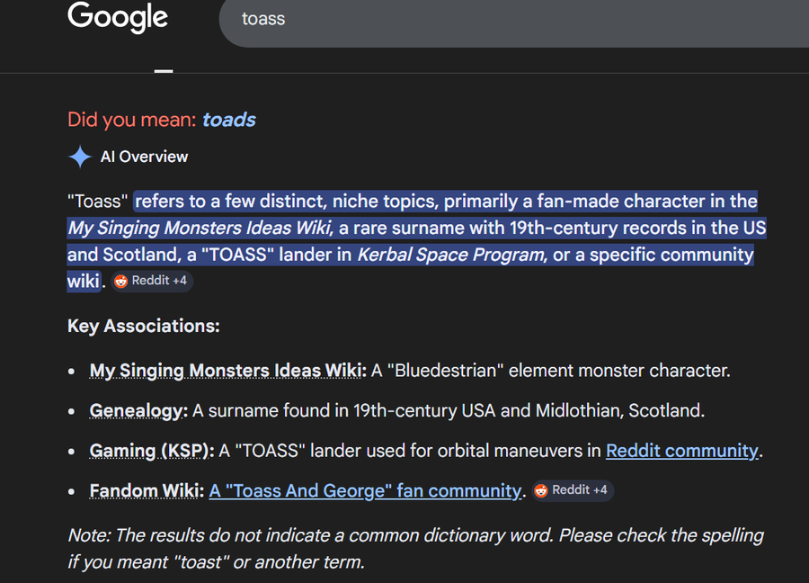
Task: Click the "AI Overview" heading label
Action: (x=144, y=157)
